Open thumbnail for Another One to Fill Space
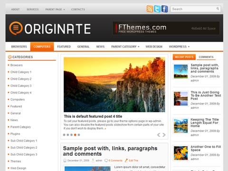Screen dimensions: 228x171 pyautogui.click(x=180, y=153)
